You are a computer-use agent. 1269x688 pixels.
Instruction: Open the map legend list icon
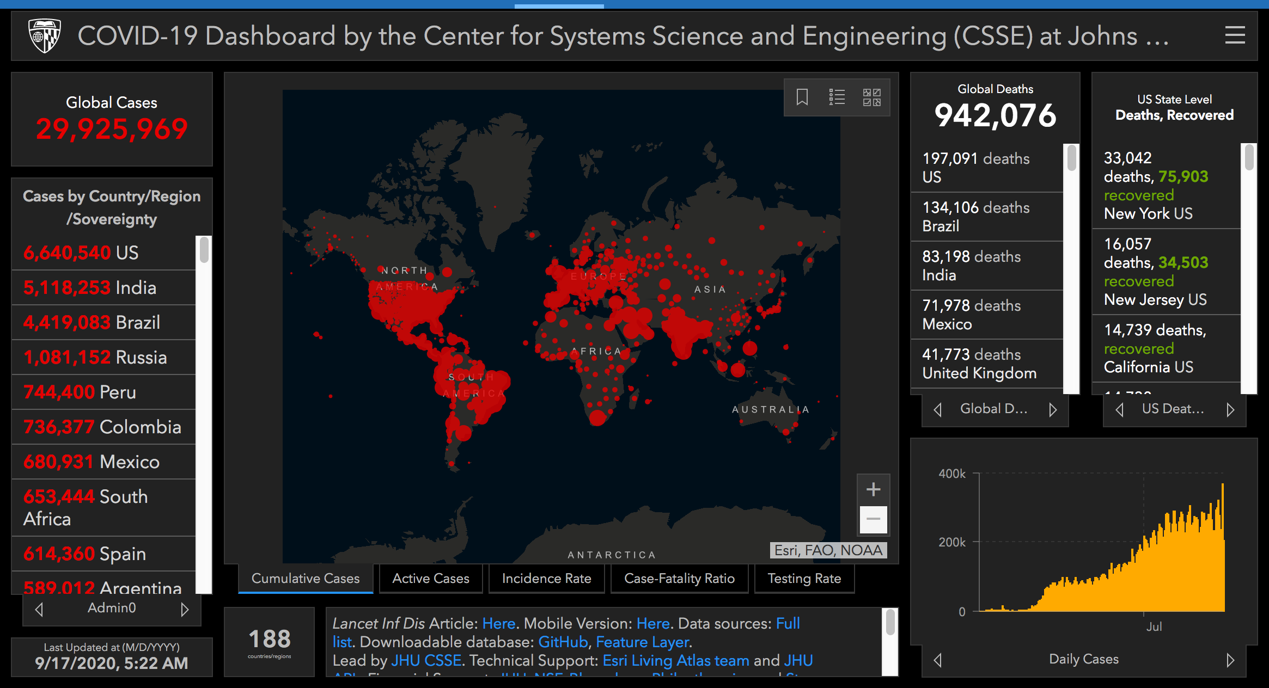click(837, 97)
